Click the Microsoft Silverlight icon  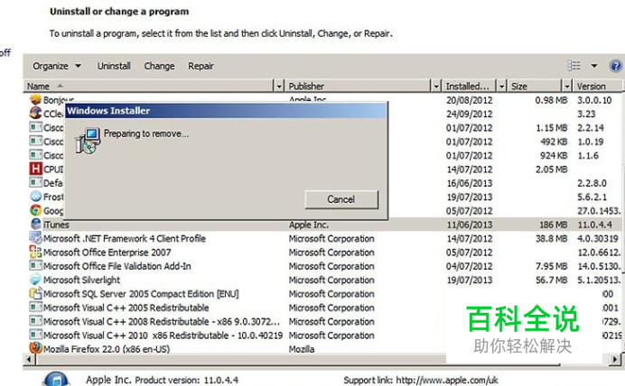click(x=35, y=280)
